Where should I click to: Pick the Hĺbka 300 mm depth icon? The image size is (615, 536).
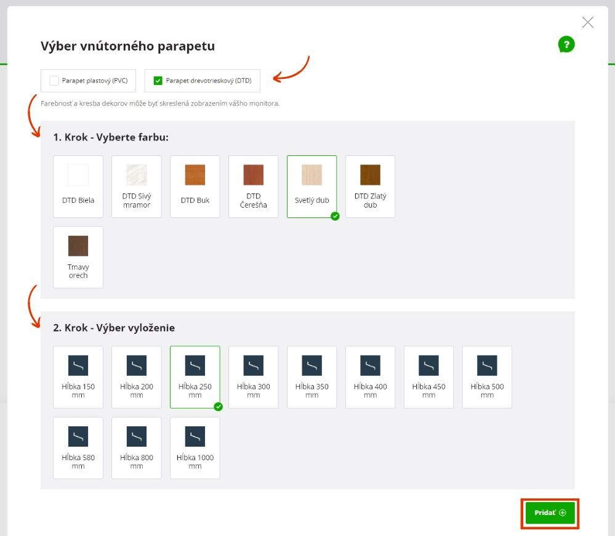coord(253,366)
